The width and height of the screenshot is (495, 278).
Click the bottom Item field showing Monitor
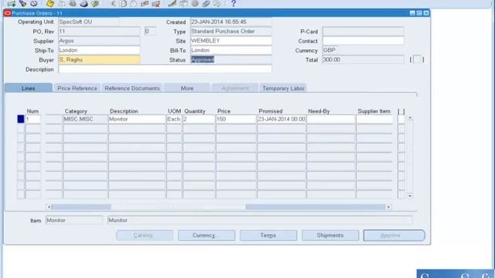(x=74, y=220)
